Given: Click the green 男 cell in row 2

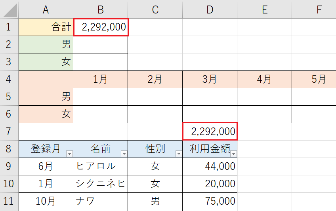Looking at the screenshot, I should point(46,44).
